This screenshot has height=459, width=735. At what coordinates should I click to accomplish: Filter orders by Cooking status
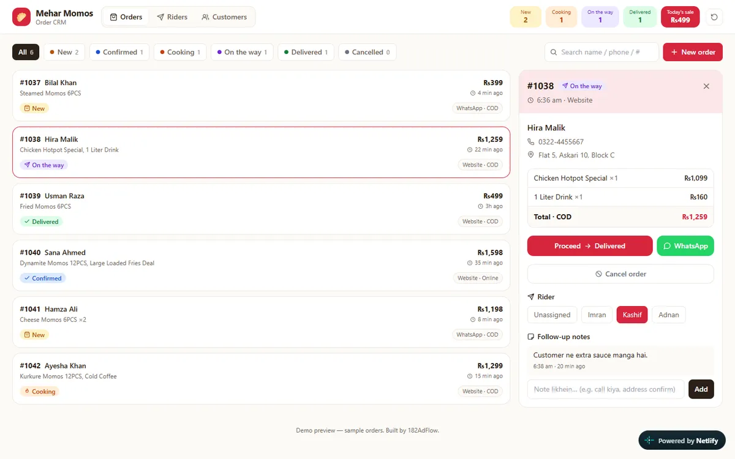tap(180, 52)
